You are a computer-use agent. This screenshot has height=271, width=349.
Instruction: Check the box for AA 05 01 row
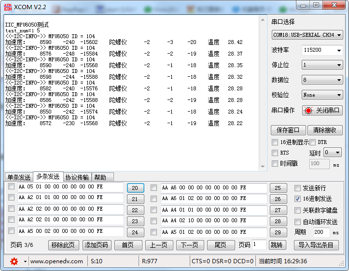(x=11, y=186)
